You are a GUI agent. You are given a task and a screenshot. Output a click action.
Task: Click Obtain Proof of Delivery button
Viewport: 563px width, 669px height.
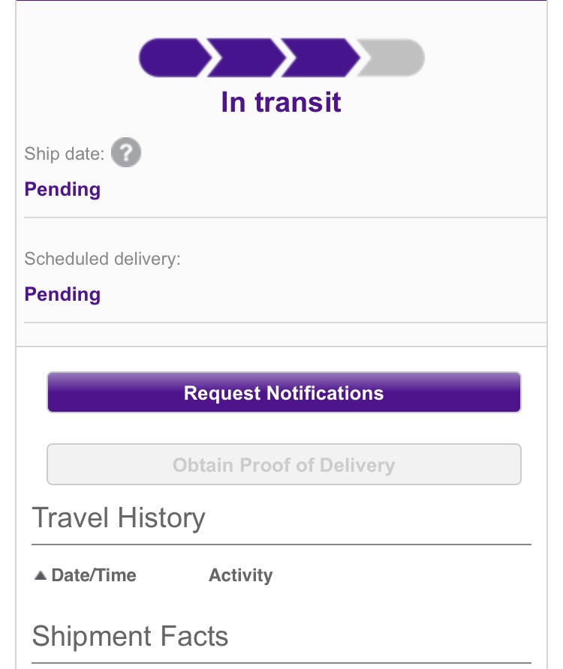pos(284,464)
